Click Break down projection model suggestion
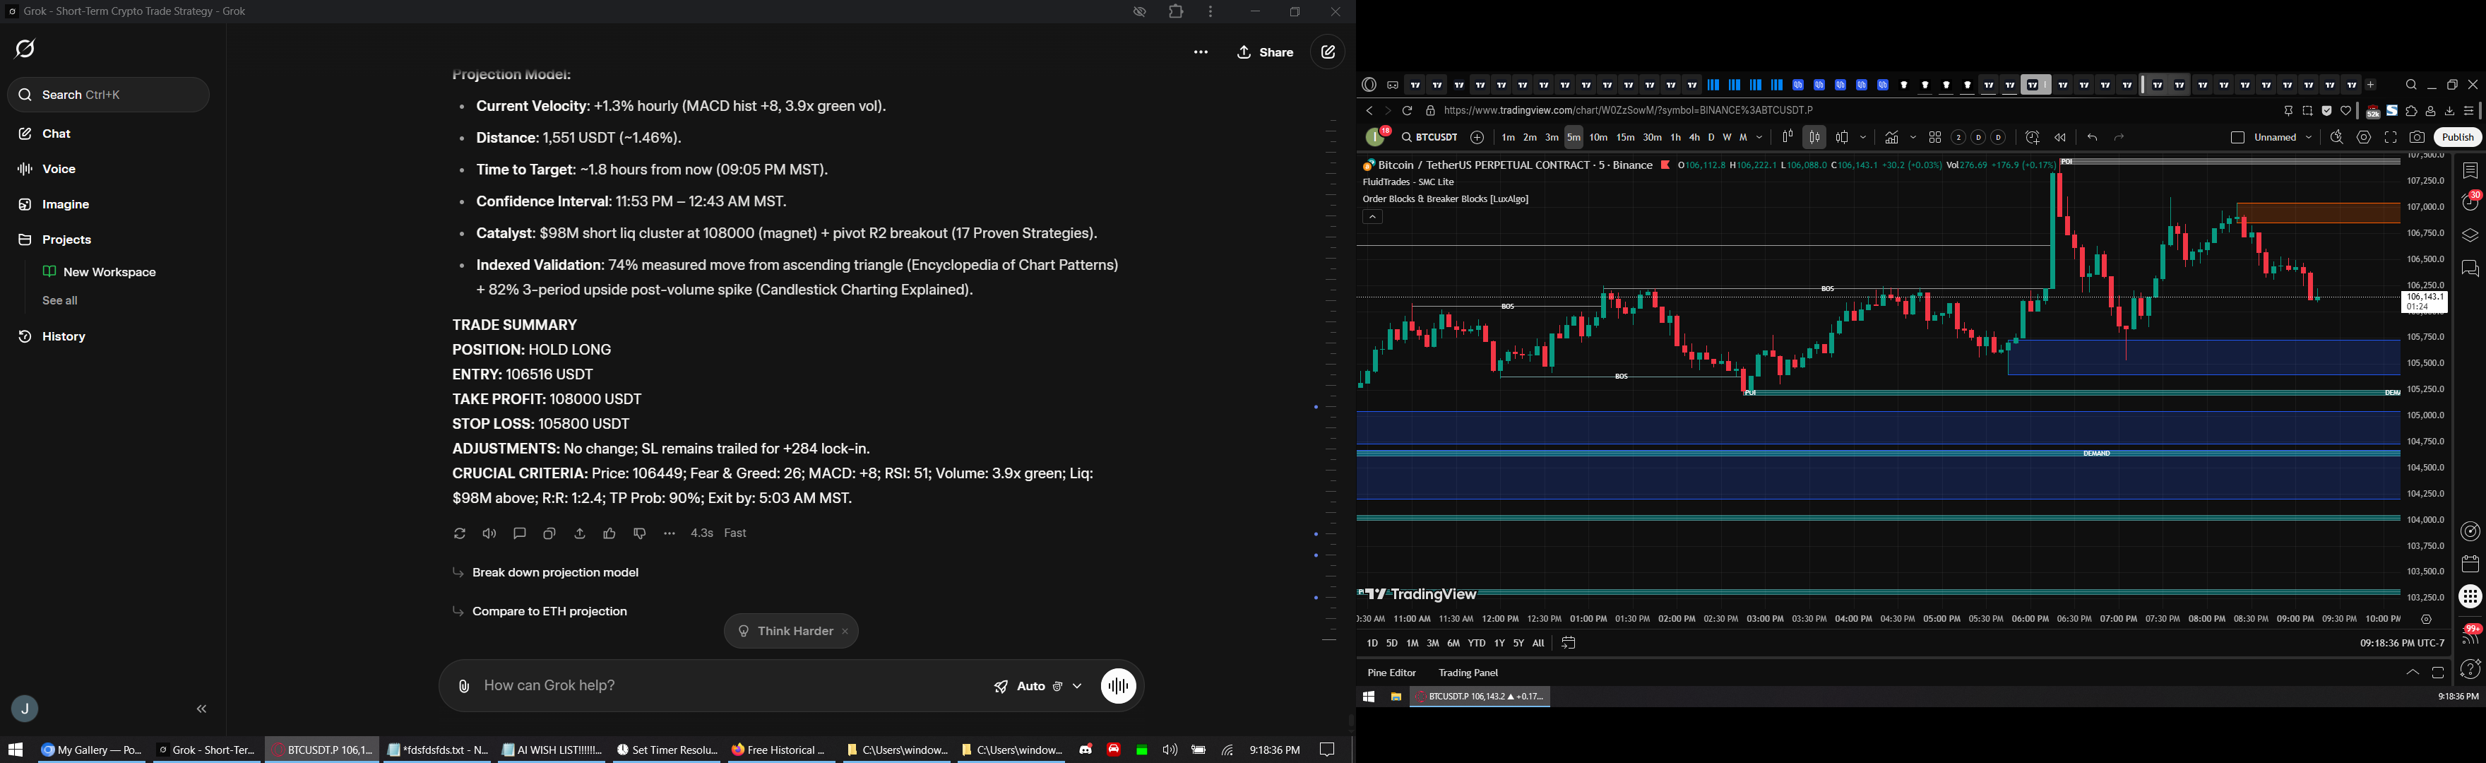 [555, 574]
